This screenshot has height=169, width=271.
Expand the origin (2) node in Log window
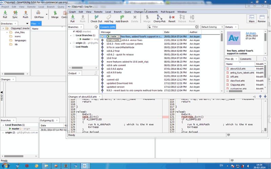click(x=71, y=43)
